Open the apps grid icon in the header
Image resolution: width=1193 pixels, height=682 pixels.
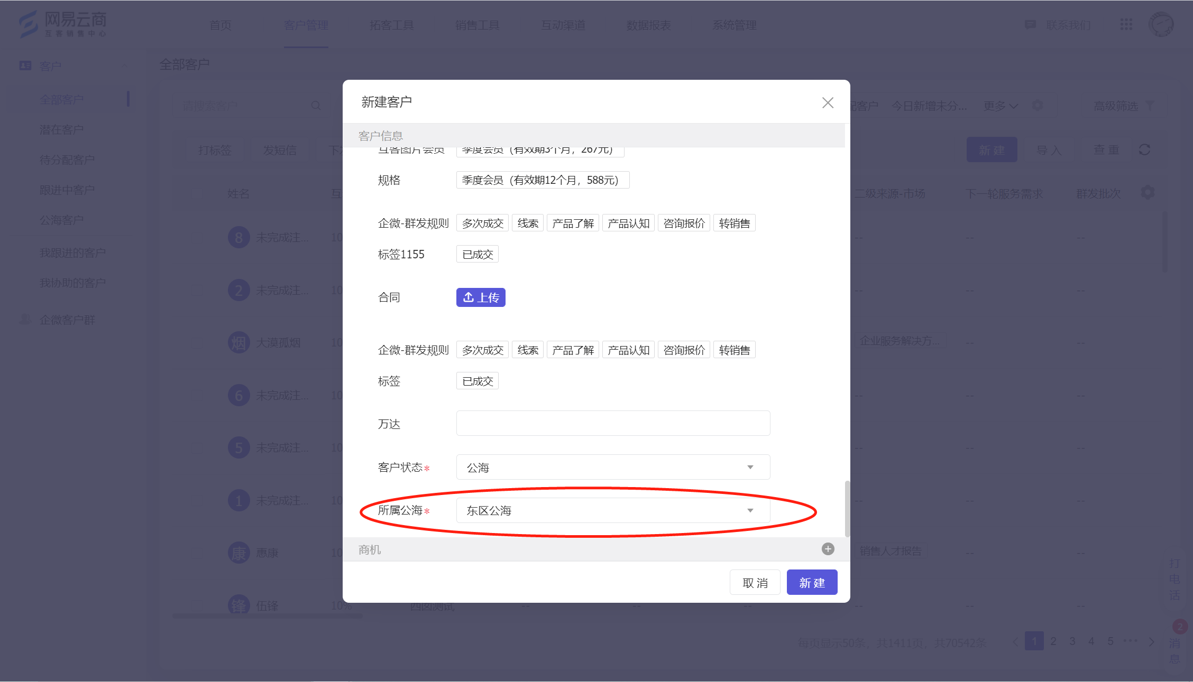[1126, 24]
